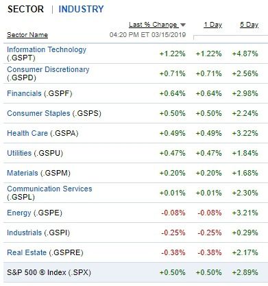Open the Consumer Staples sector link
The image size is (268, 286).
tap(38, 113)
